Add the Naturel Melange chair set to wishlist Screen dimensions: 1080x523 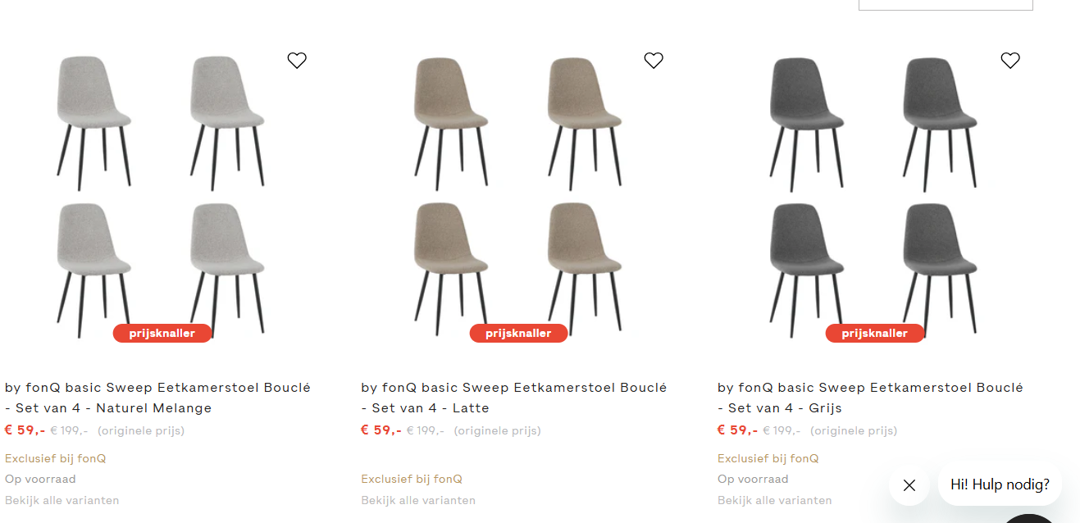297,60
